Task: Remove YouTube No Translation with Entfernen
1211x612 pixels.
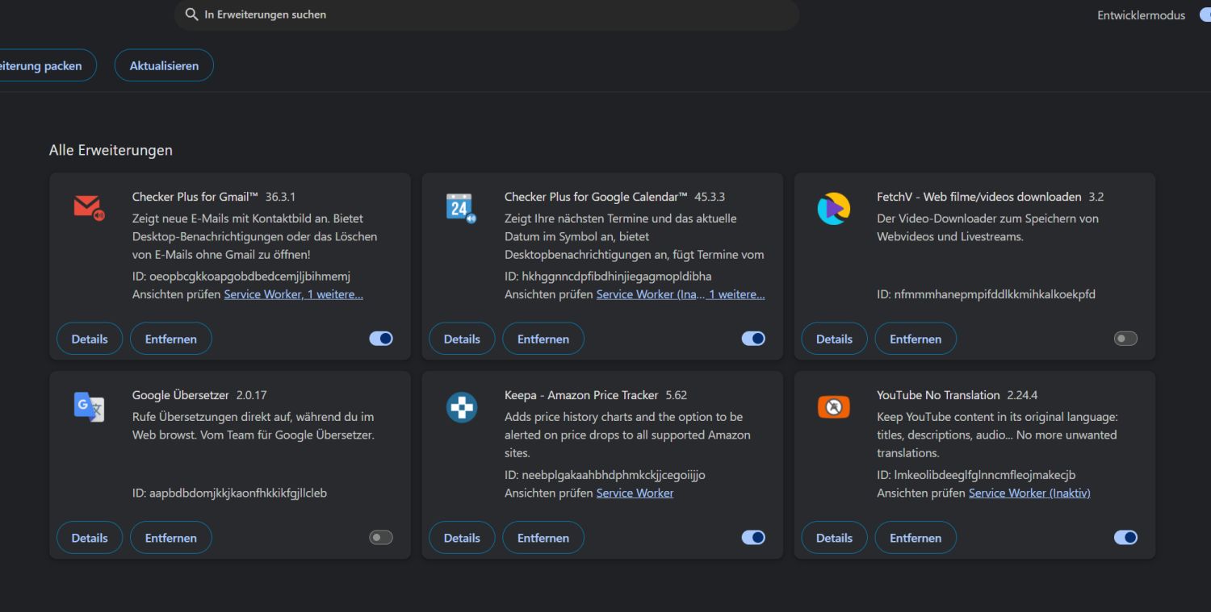Action: [x=916, y=538]
